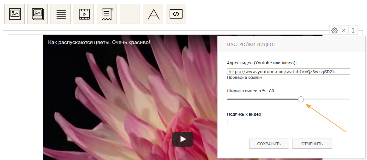Add a single image block

coord(15,14)
